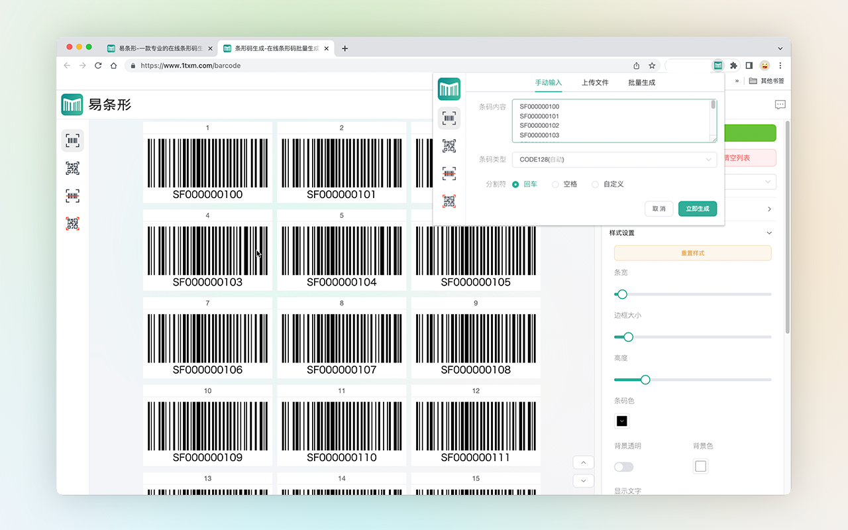Open the 条码类型 CODE128 dropdown

click(x=614, y=160)
